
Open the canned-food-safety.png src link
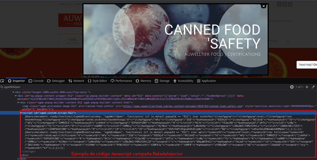183,106
